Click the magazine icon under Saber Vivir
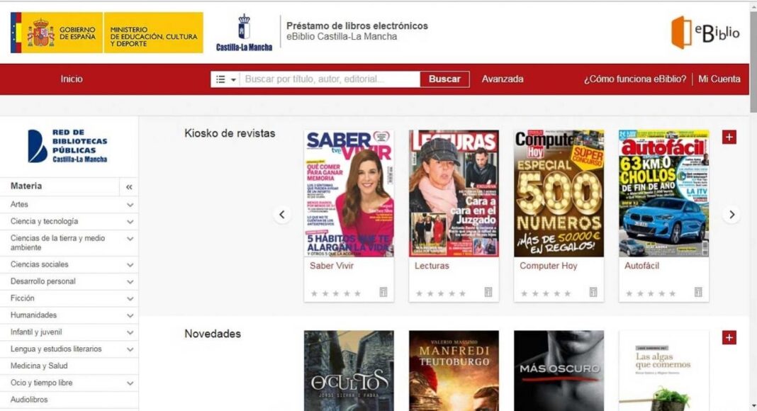The height and width of the screenshot is (411, 757). point(383,292)
